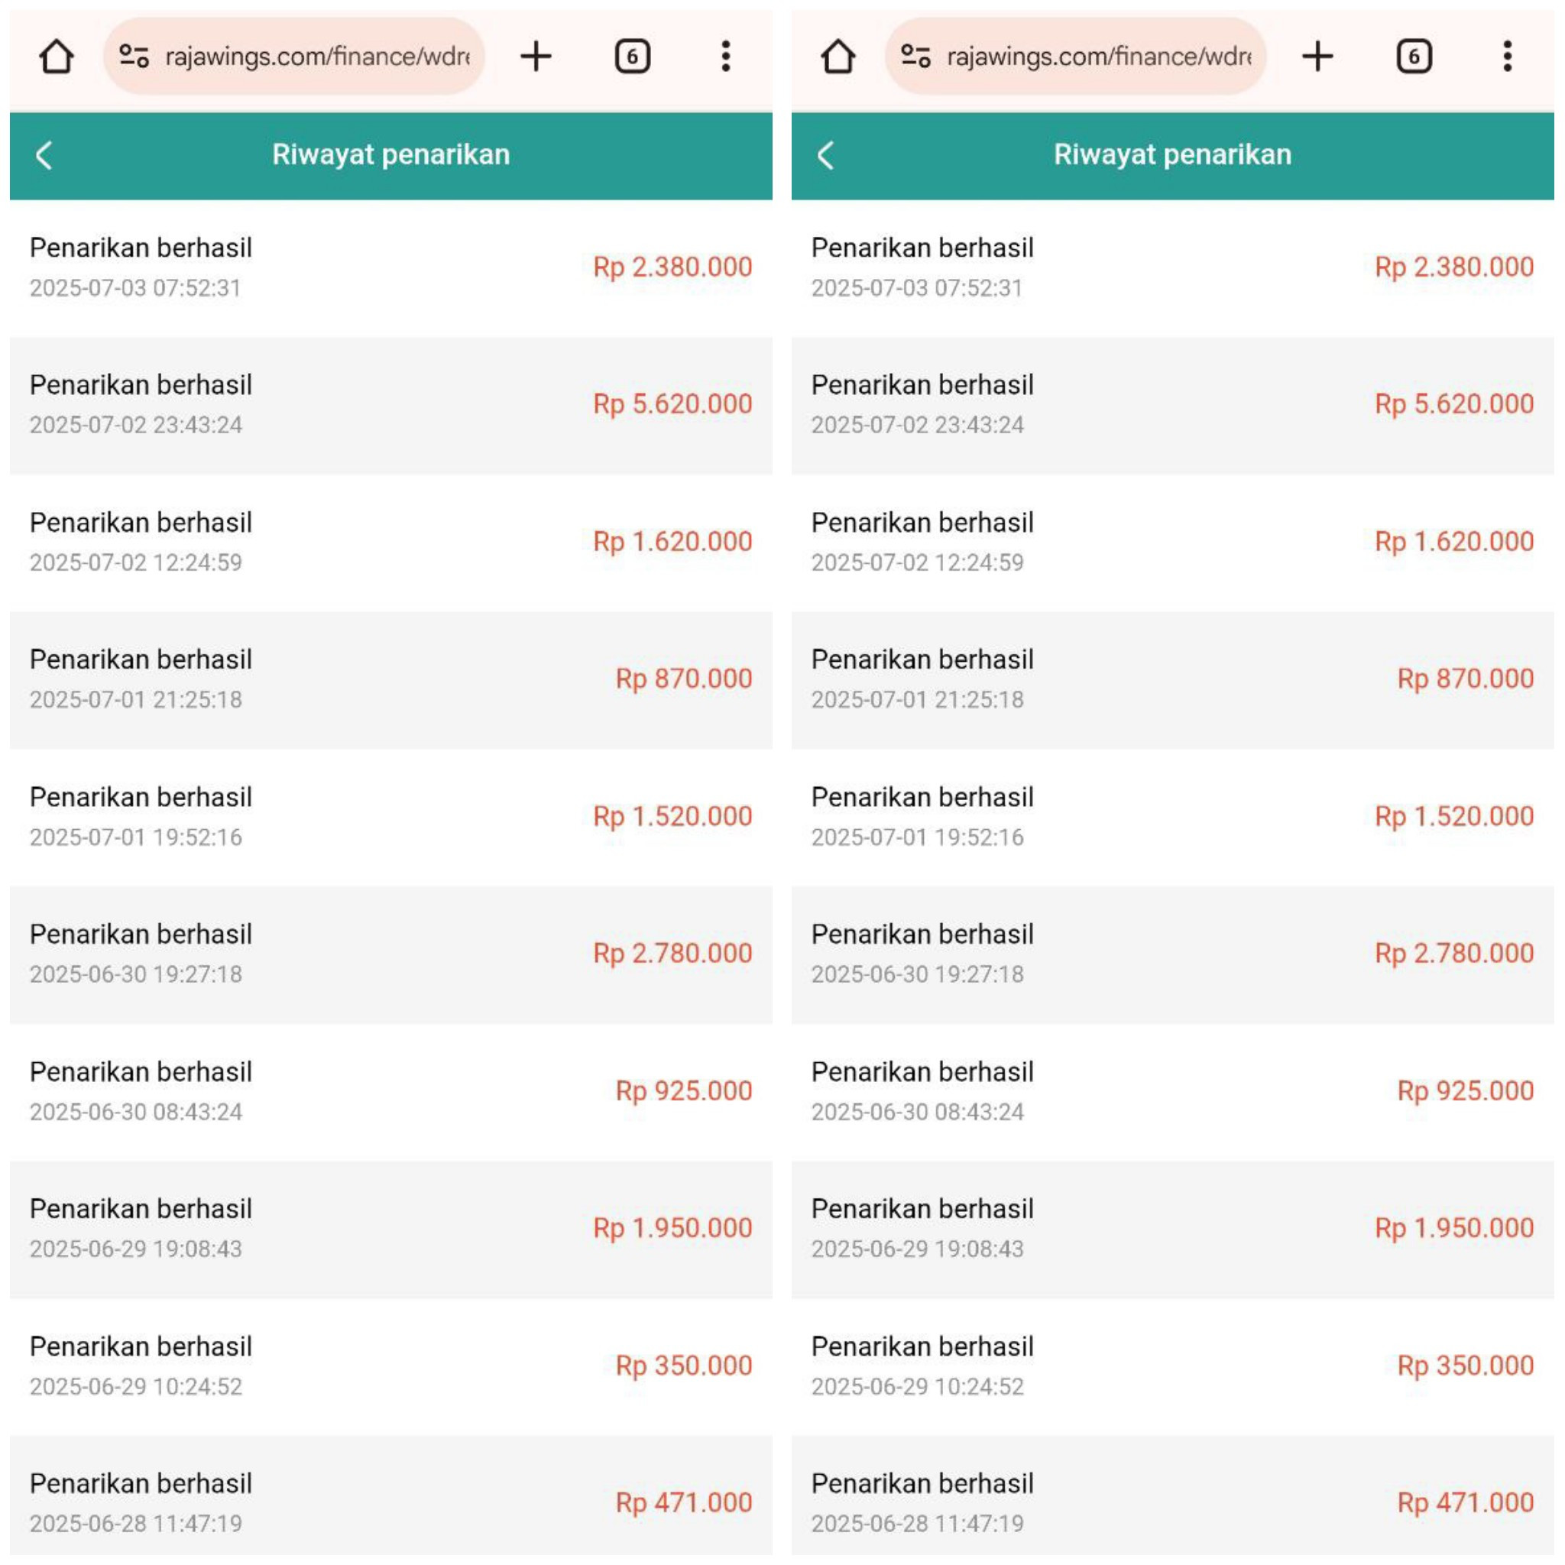
Task: Open left Rp 471.000 withdrawal record
Action: [x=391, y=1503]
